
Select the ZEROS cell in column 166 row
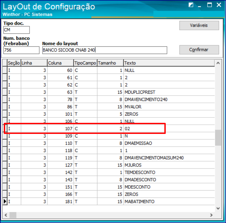(169, 194)
